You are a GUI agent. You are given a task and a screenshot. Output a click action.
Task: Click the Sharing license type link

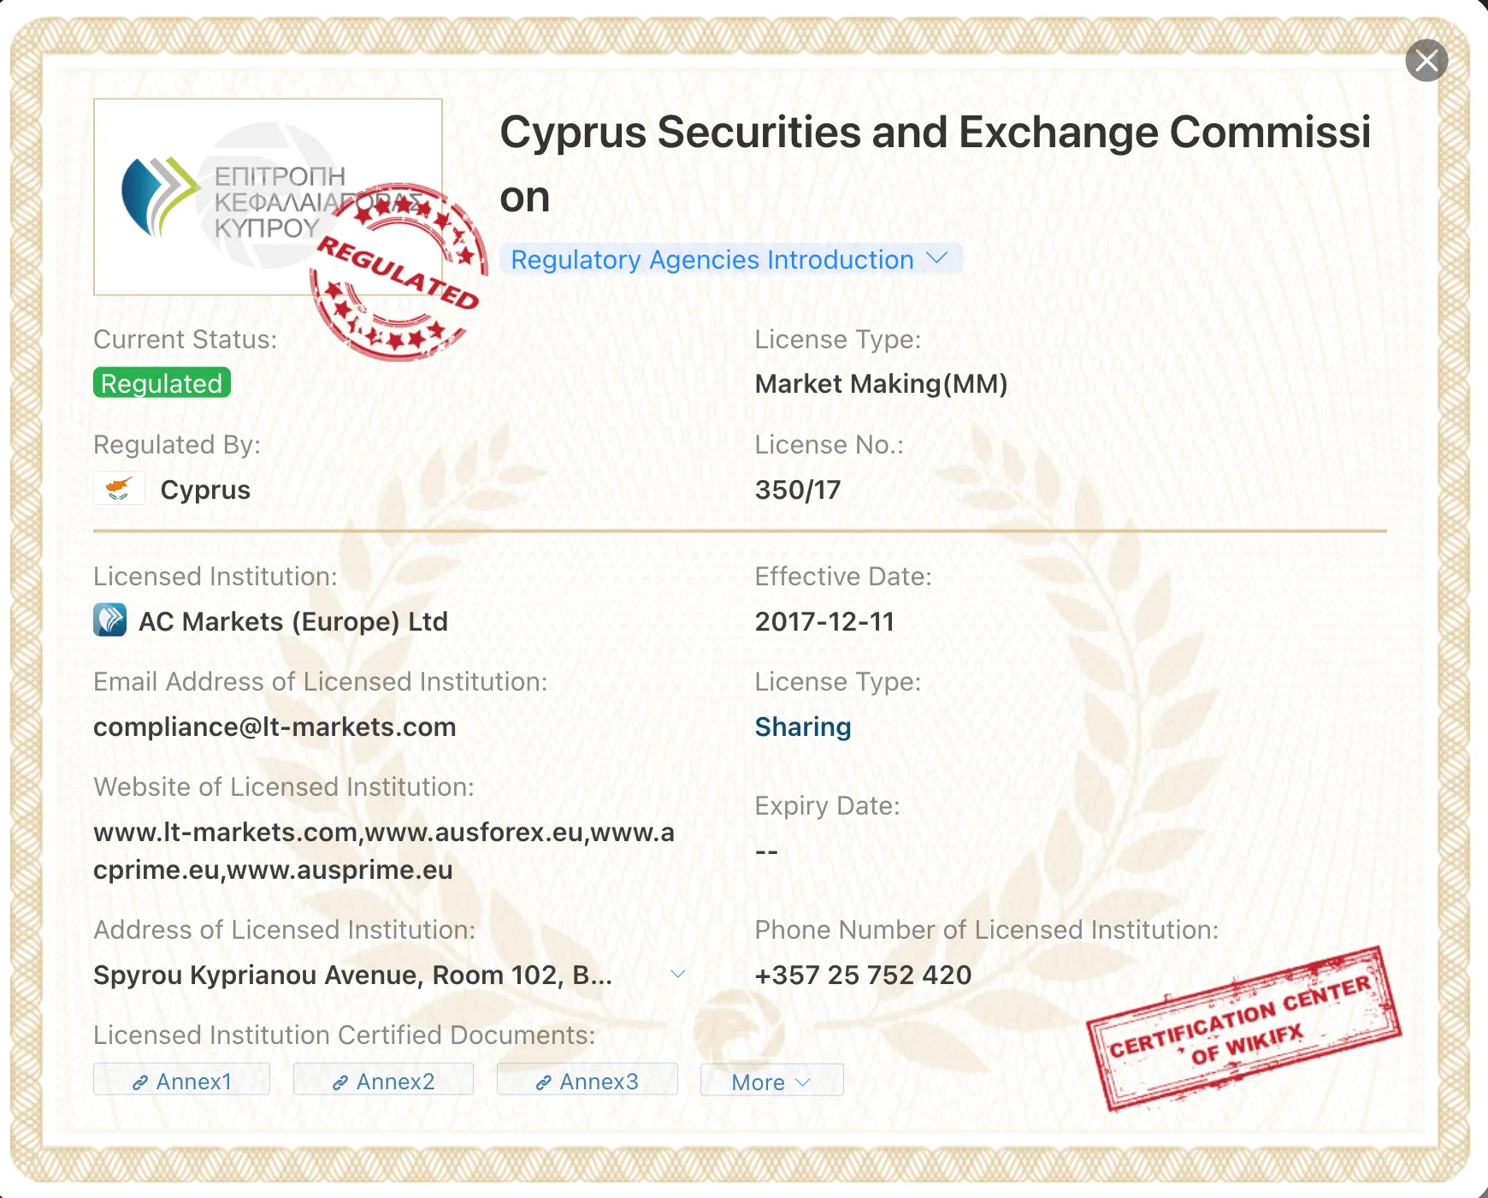point(803,727)
